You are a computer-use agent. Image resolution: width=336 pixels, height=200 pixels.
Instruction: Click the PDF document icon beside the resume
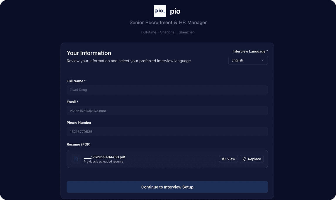pyautogui.click(x=76, y=159)
